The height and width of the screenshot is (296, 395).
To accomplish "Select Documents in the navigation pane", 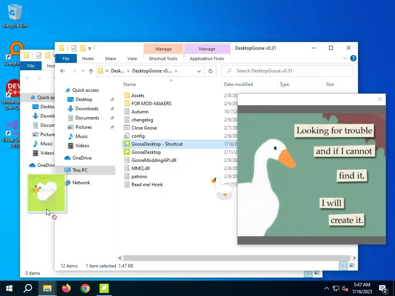I will tap(87, 118).
